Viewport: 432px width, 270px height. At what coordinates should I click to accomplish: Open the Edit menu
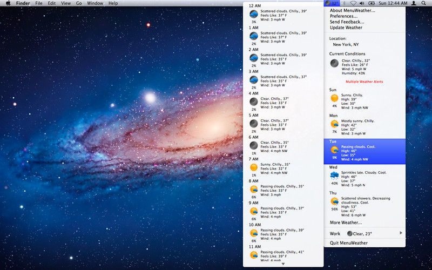point(51,3)
